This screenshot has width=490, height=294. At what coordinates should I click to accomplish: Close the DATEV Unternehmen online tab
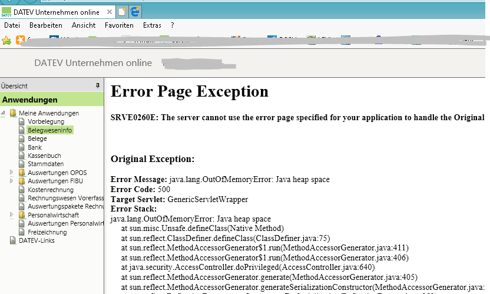(x=110, y=12)
